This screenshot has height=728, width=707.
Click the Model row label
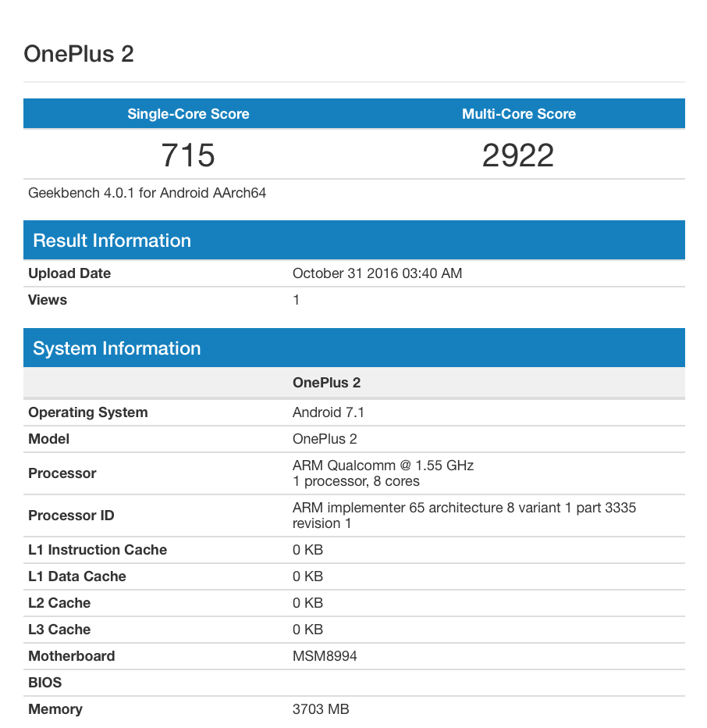tap(48, 439)
